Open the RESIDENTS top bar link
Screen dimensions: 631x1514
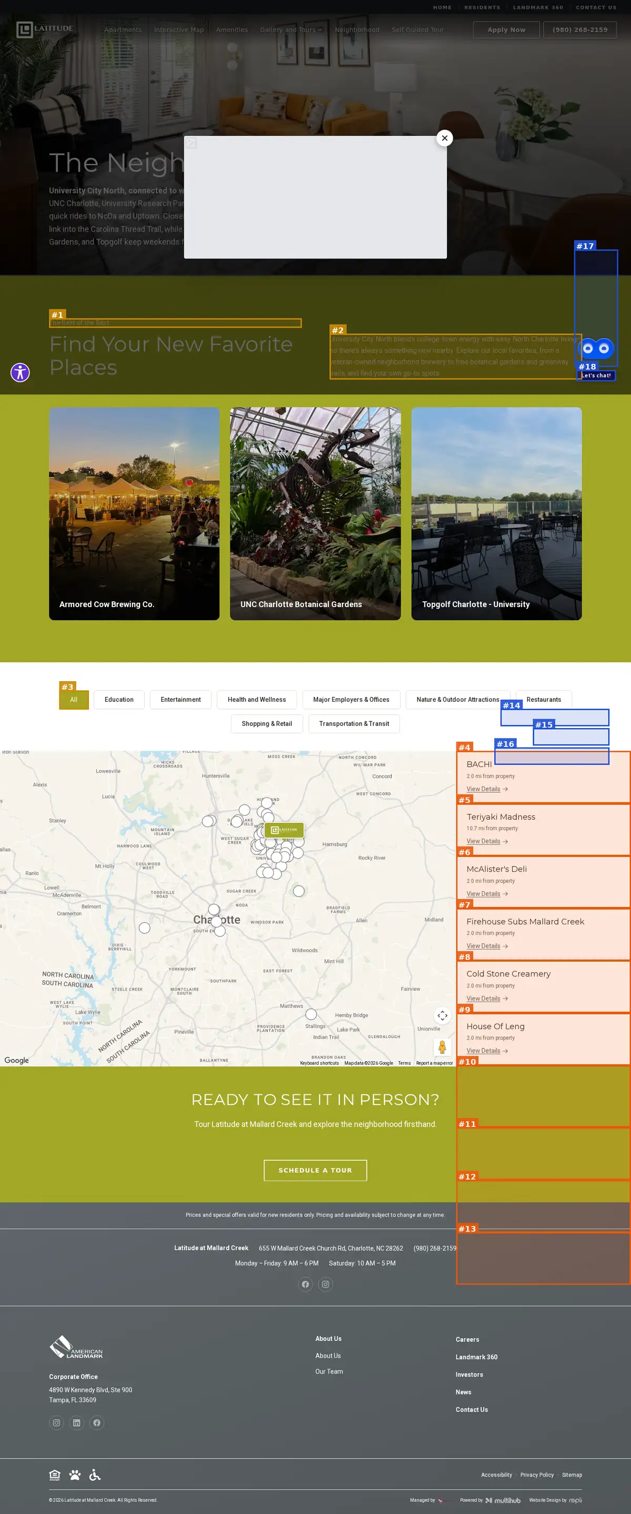(x=482, y=8)
